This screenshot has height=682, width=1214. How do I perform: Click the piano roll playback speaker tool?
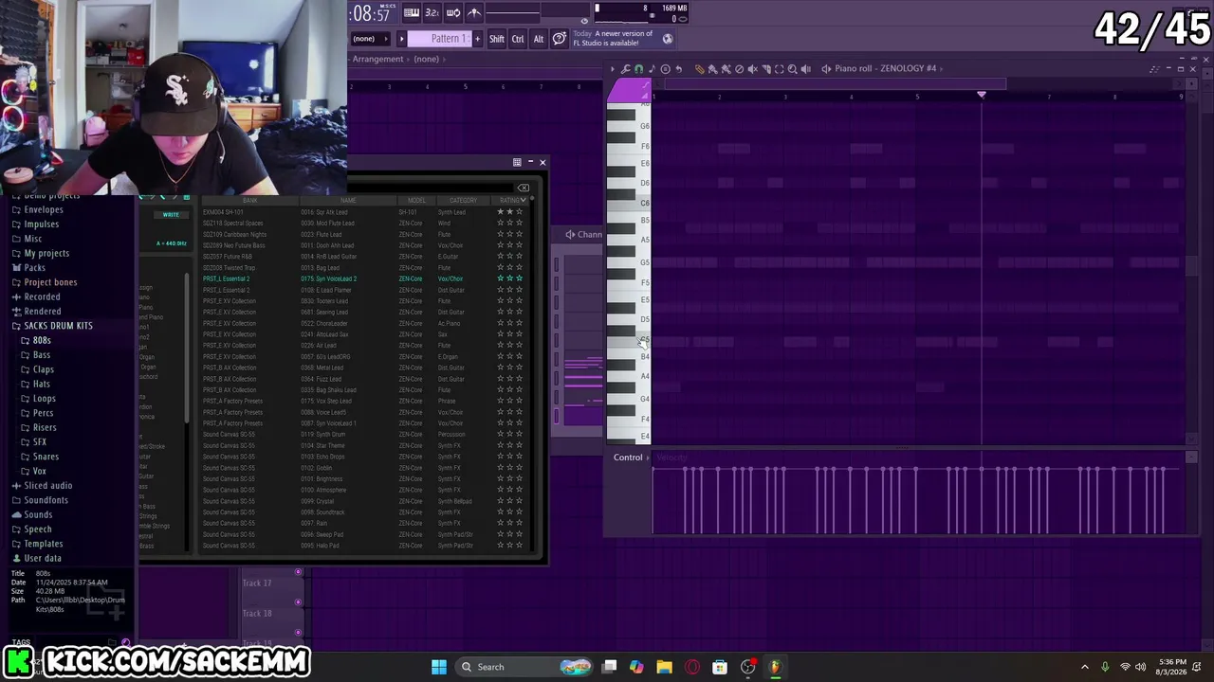806,69
